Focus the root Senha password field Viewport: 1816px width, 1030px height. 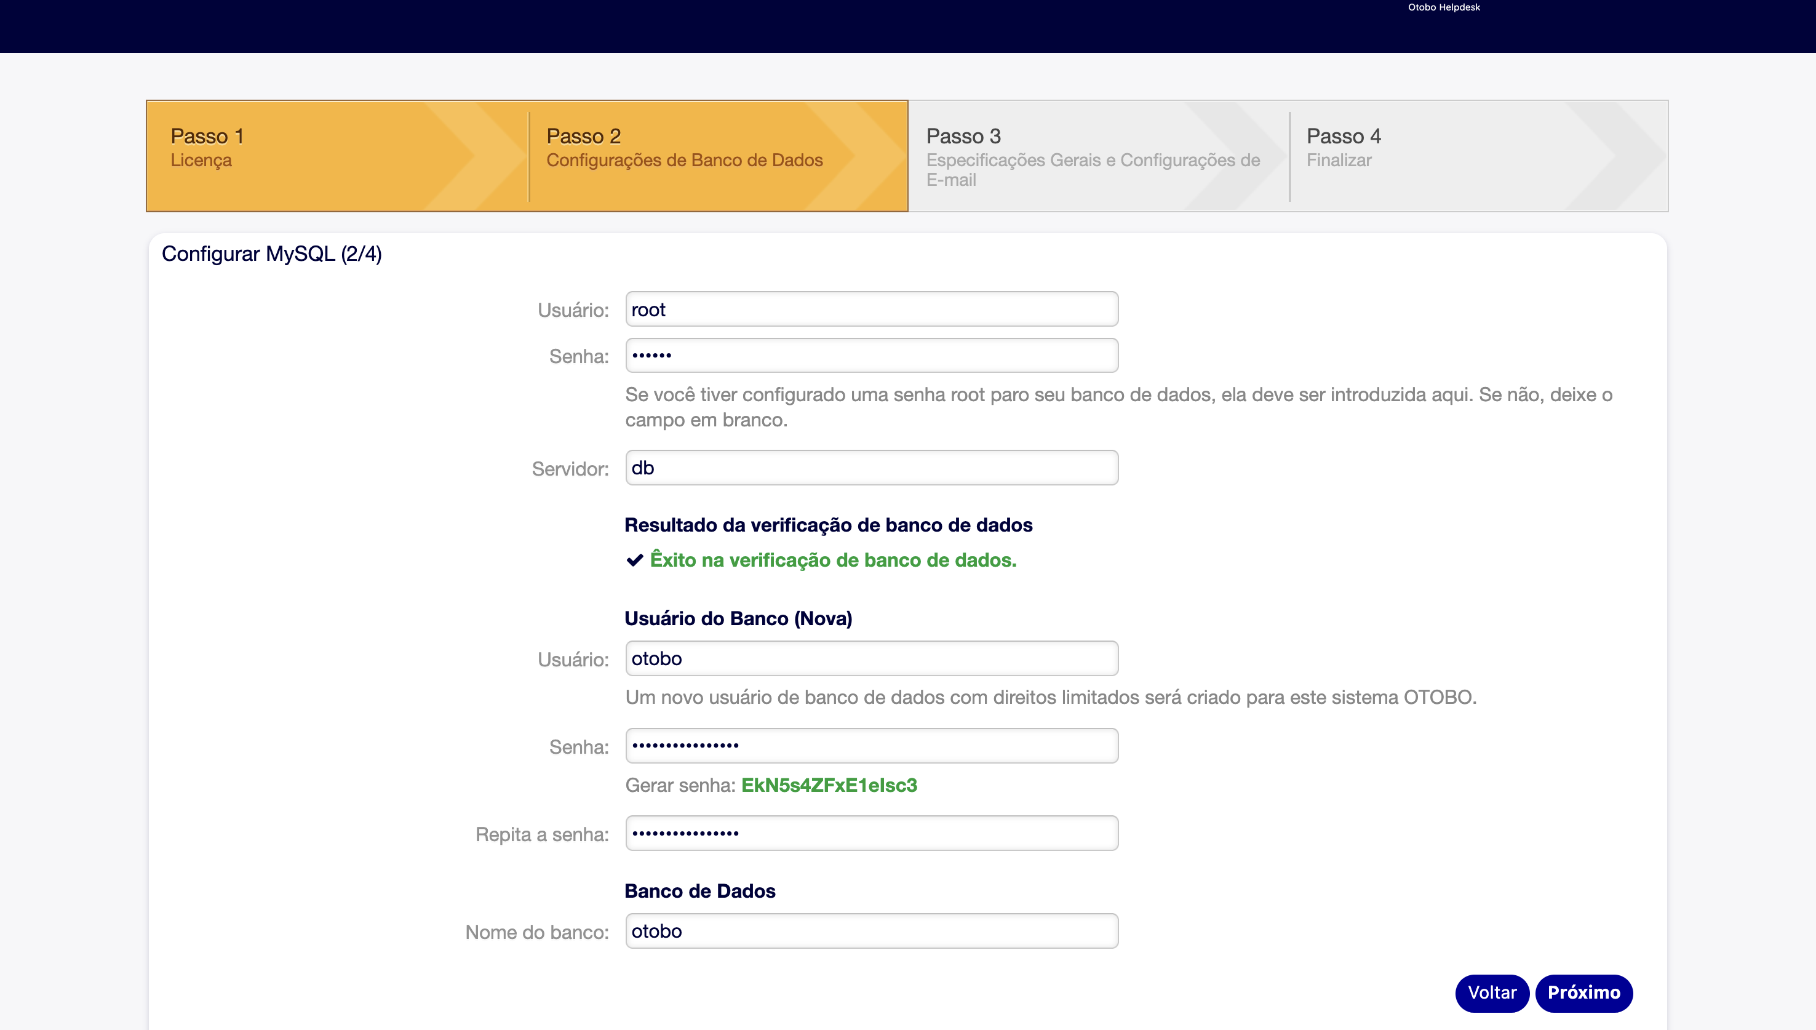pos(871,355)
